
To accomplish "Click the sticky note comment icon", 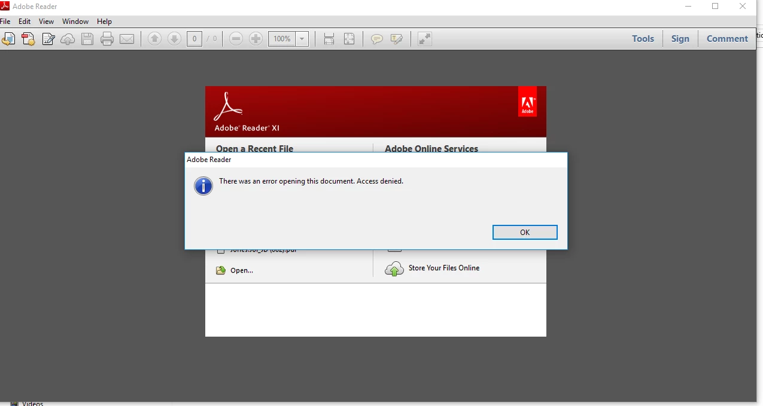I will coord(376,39).
